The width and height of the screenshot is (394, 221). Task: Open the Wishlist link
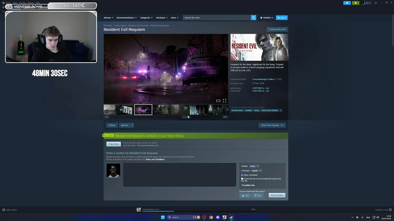(267, 17)
